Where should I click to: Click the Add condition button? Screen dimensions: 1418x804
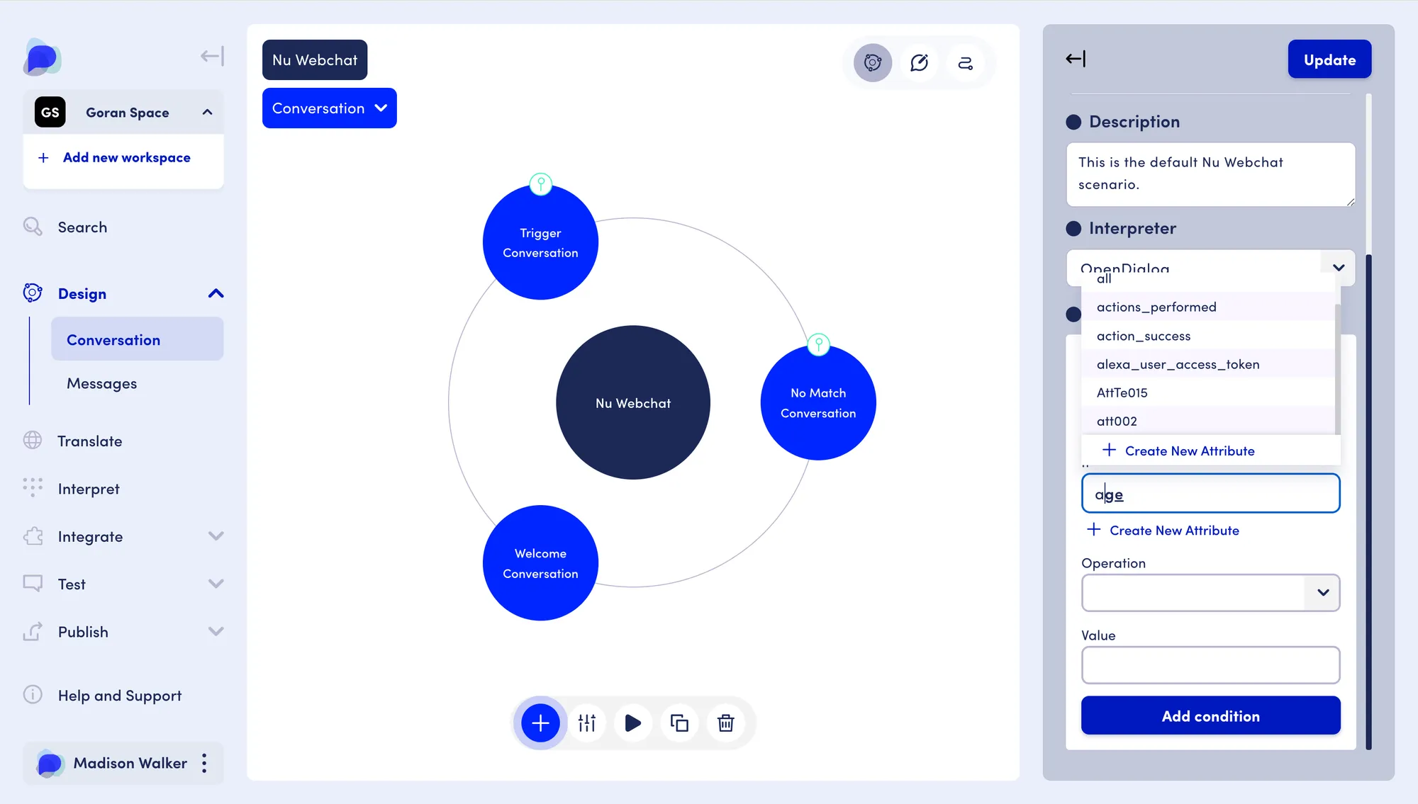pos(1210,715)
